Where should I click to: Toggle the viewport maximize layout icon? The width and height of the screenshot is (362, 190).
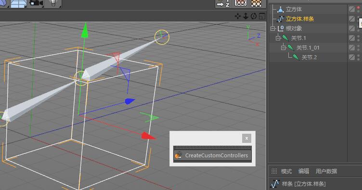click(262, 16)
